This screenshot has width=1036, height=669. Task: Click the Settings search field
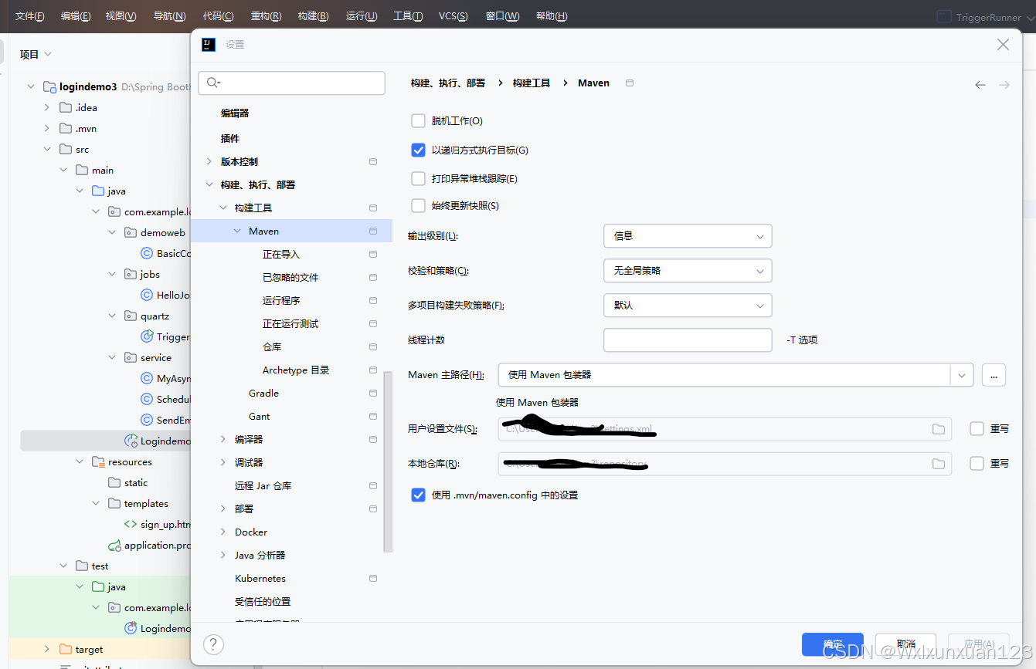(x=292, y=83)
